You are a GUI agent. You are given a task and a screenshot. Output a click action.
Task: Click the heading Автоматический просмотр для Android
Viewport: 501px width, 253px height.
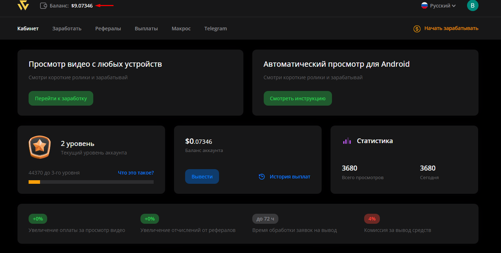337,64
